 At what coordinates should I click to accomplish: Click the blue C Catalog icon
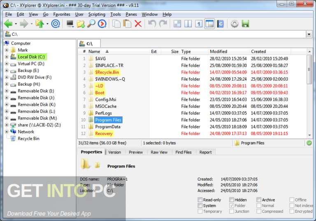click(x=221, y=24)
